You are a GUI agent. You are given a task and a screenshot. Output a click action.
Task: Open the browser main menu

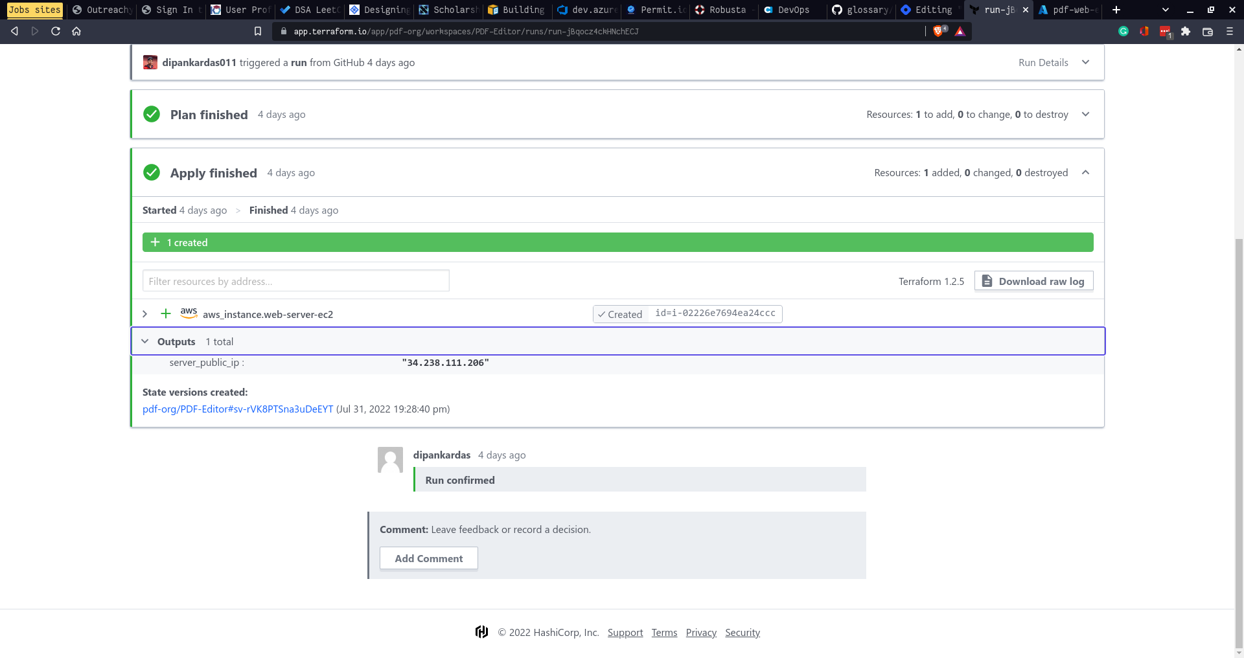click(x=1230, y=31)
